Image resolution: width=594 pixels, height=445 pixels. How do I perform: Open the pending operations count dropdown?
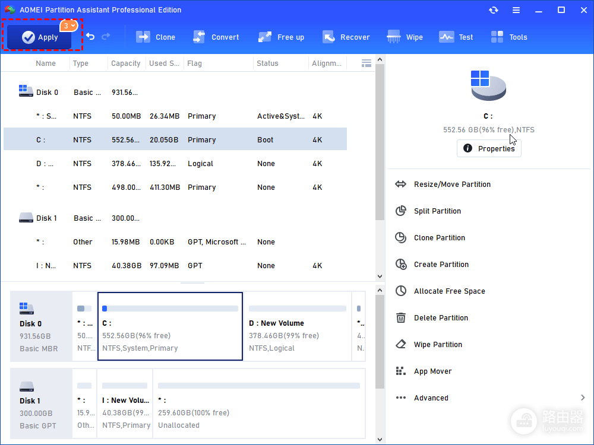[x=69, y=26]
